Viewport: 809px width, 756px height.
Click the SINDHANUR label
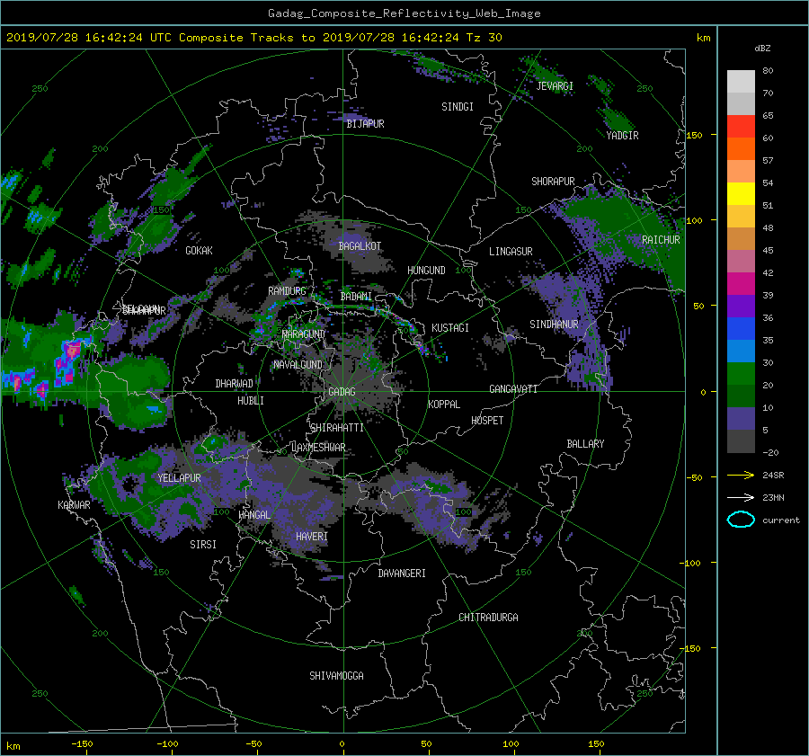pyautogui.click(x=554, y=325)
